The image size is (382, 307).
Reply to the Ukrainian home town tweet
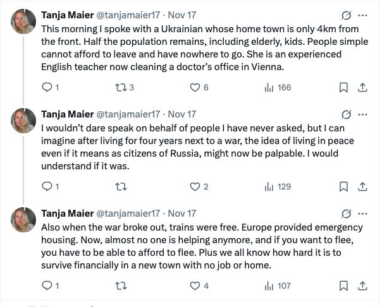coord(46,87)
